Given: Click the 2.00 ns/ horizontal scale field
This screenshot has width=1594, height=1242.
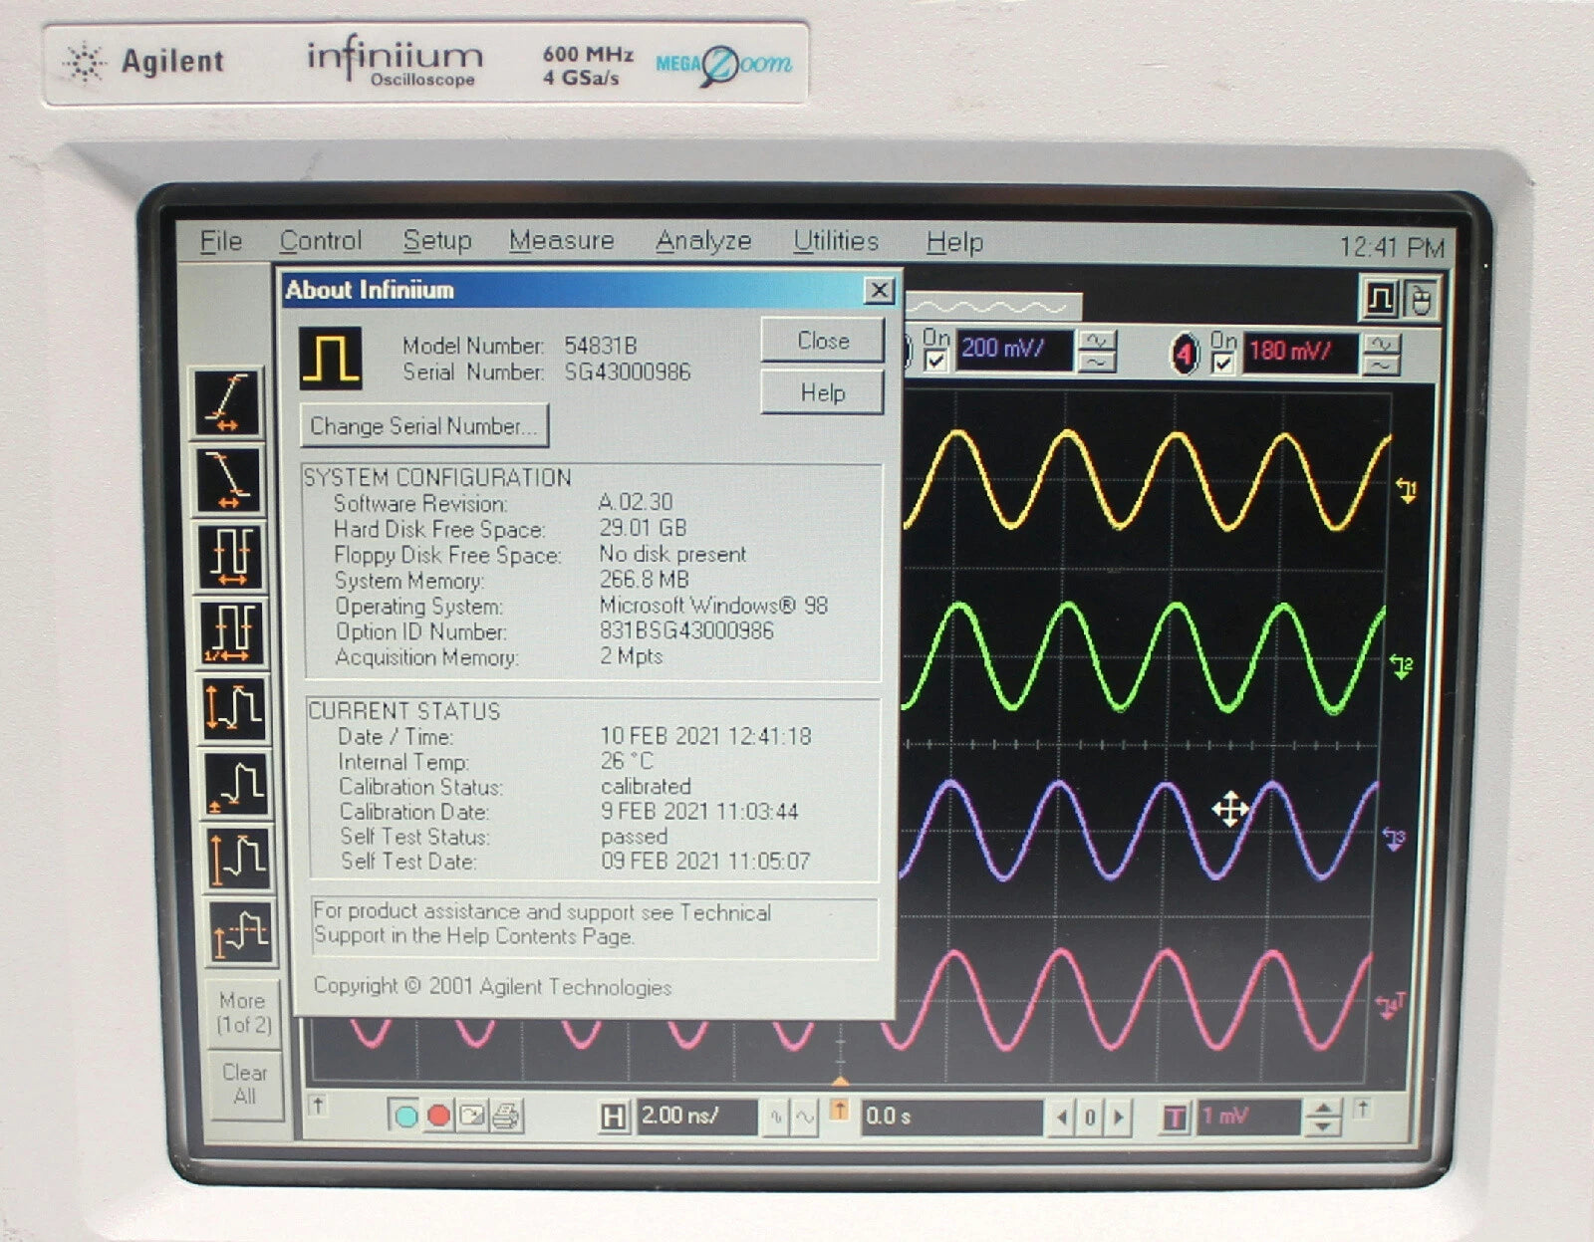Looking at the screenshot, I should 695,1117.
